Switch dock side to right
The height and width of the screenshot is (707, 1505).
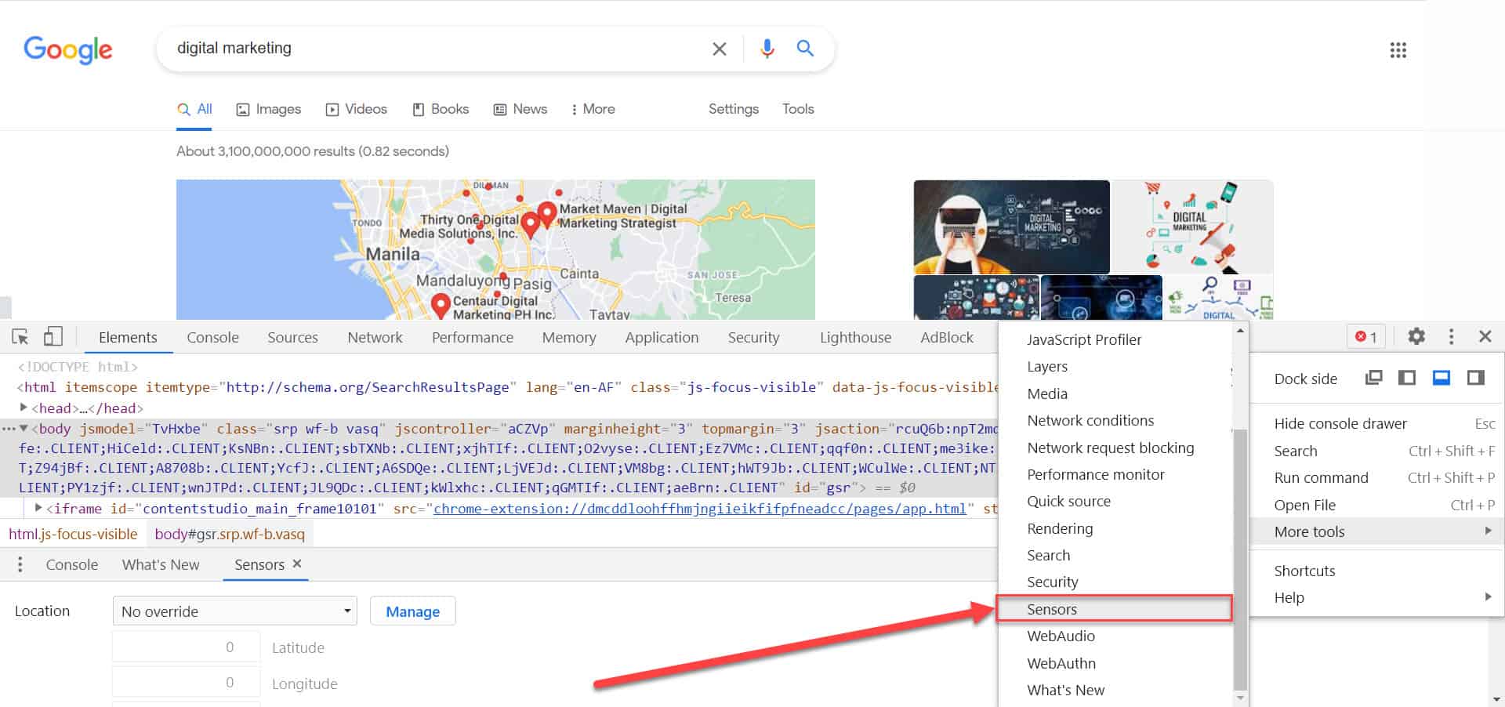[x=1476, y=378]
